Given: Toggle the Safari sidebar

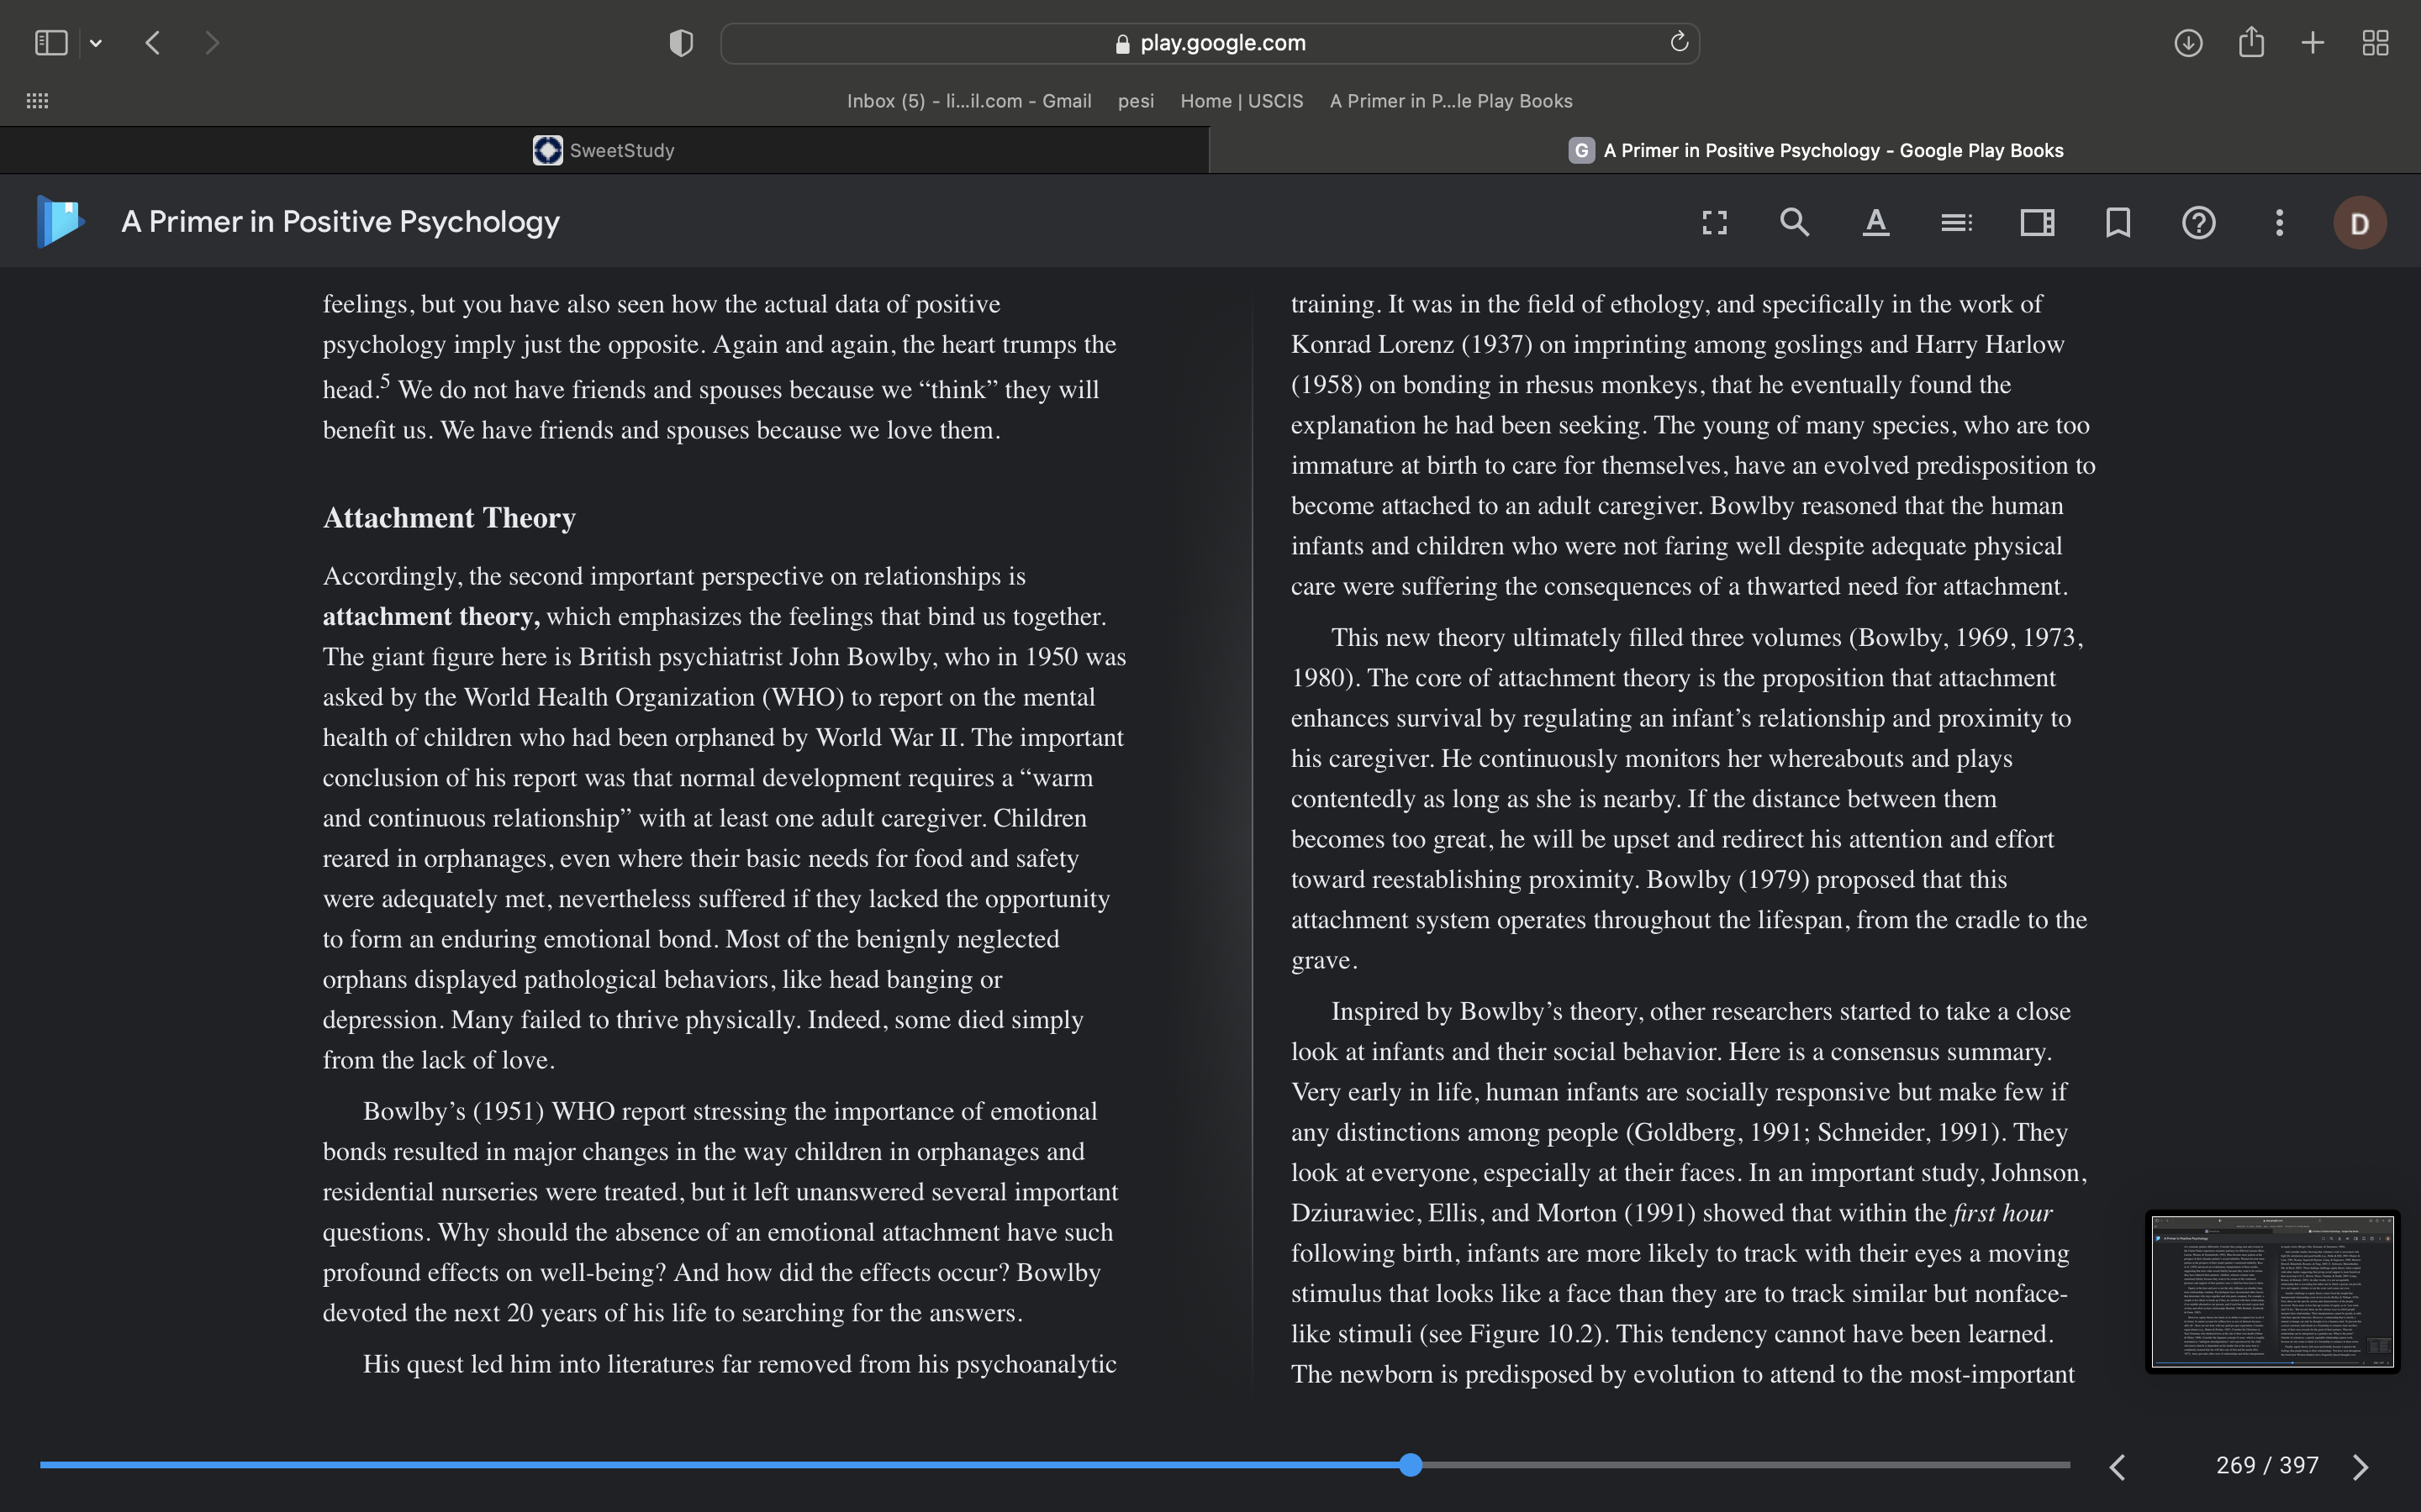Looking at the screenshot, I should (51, 43).
